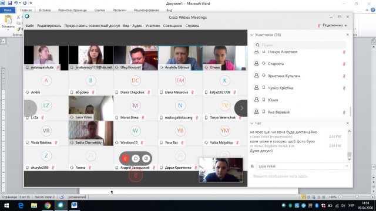Open Файл menu in Webex
The height and width of the screenshot is (211, 376).
[30, 26]
